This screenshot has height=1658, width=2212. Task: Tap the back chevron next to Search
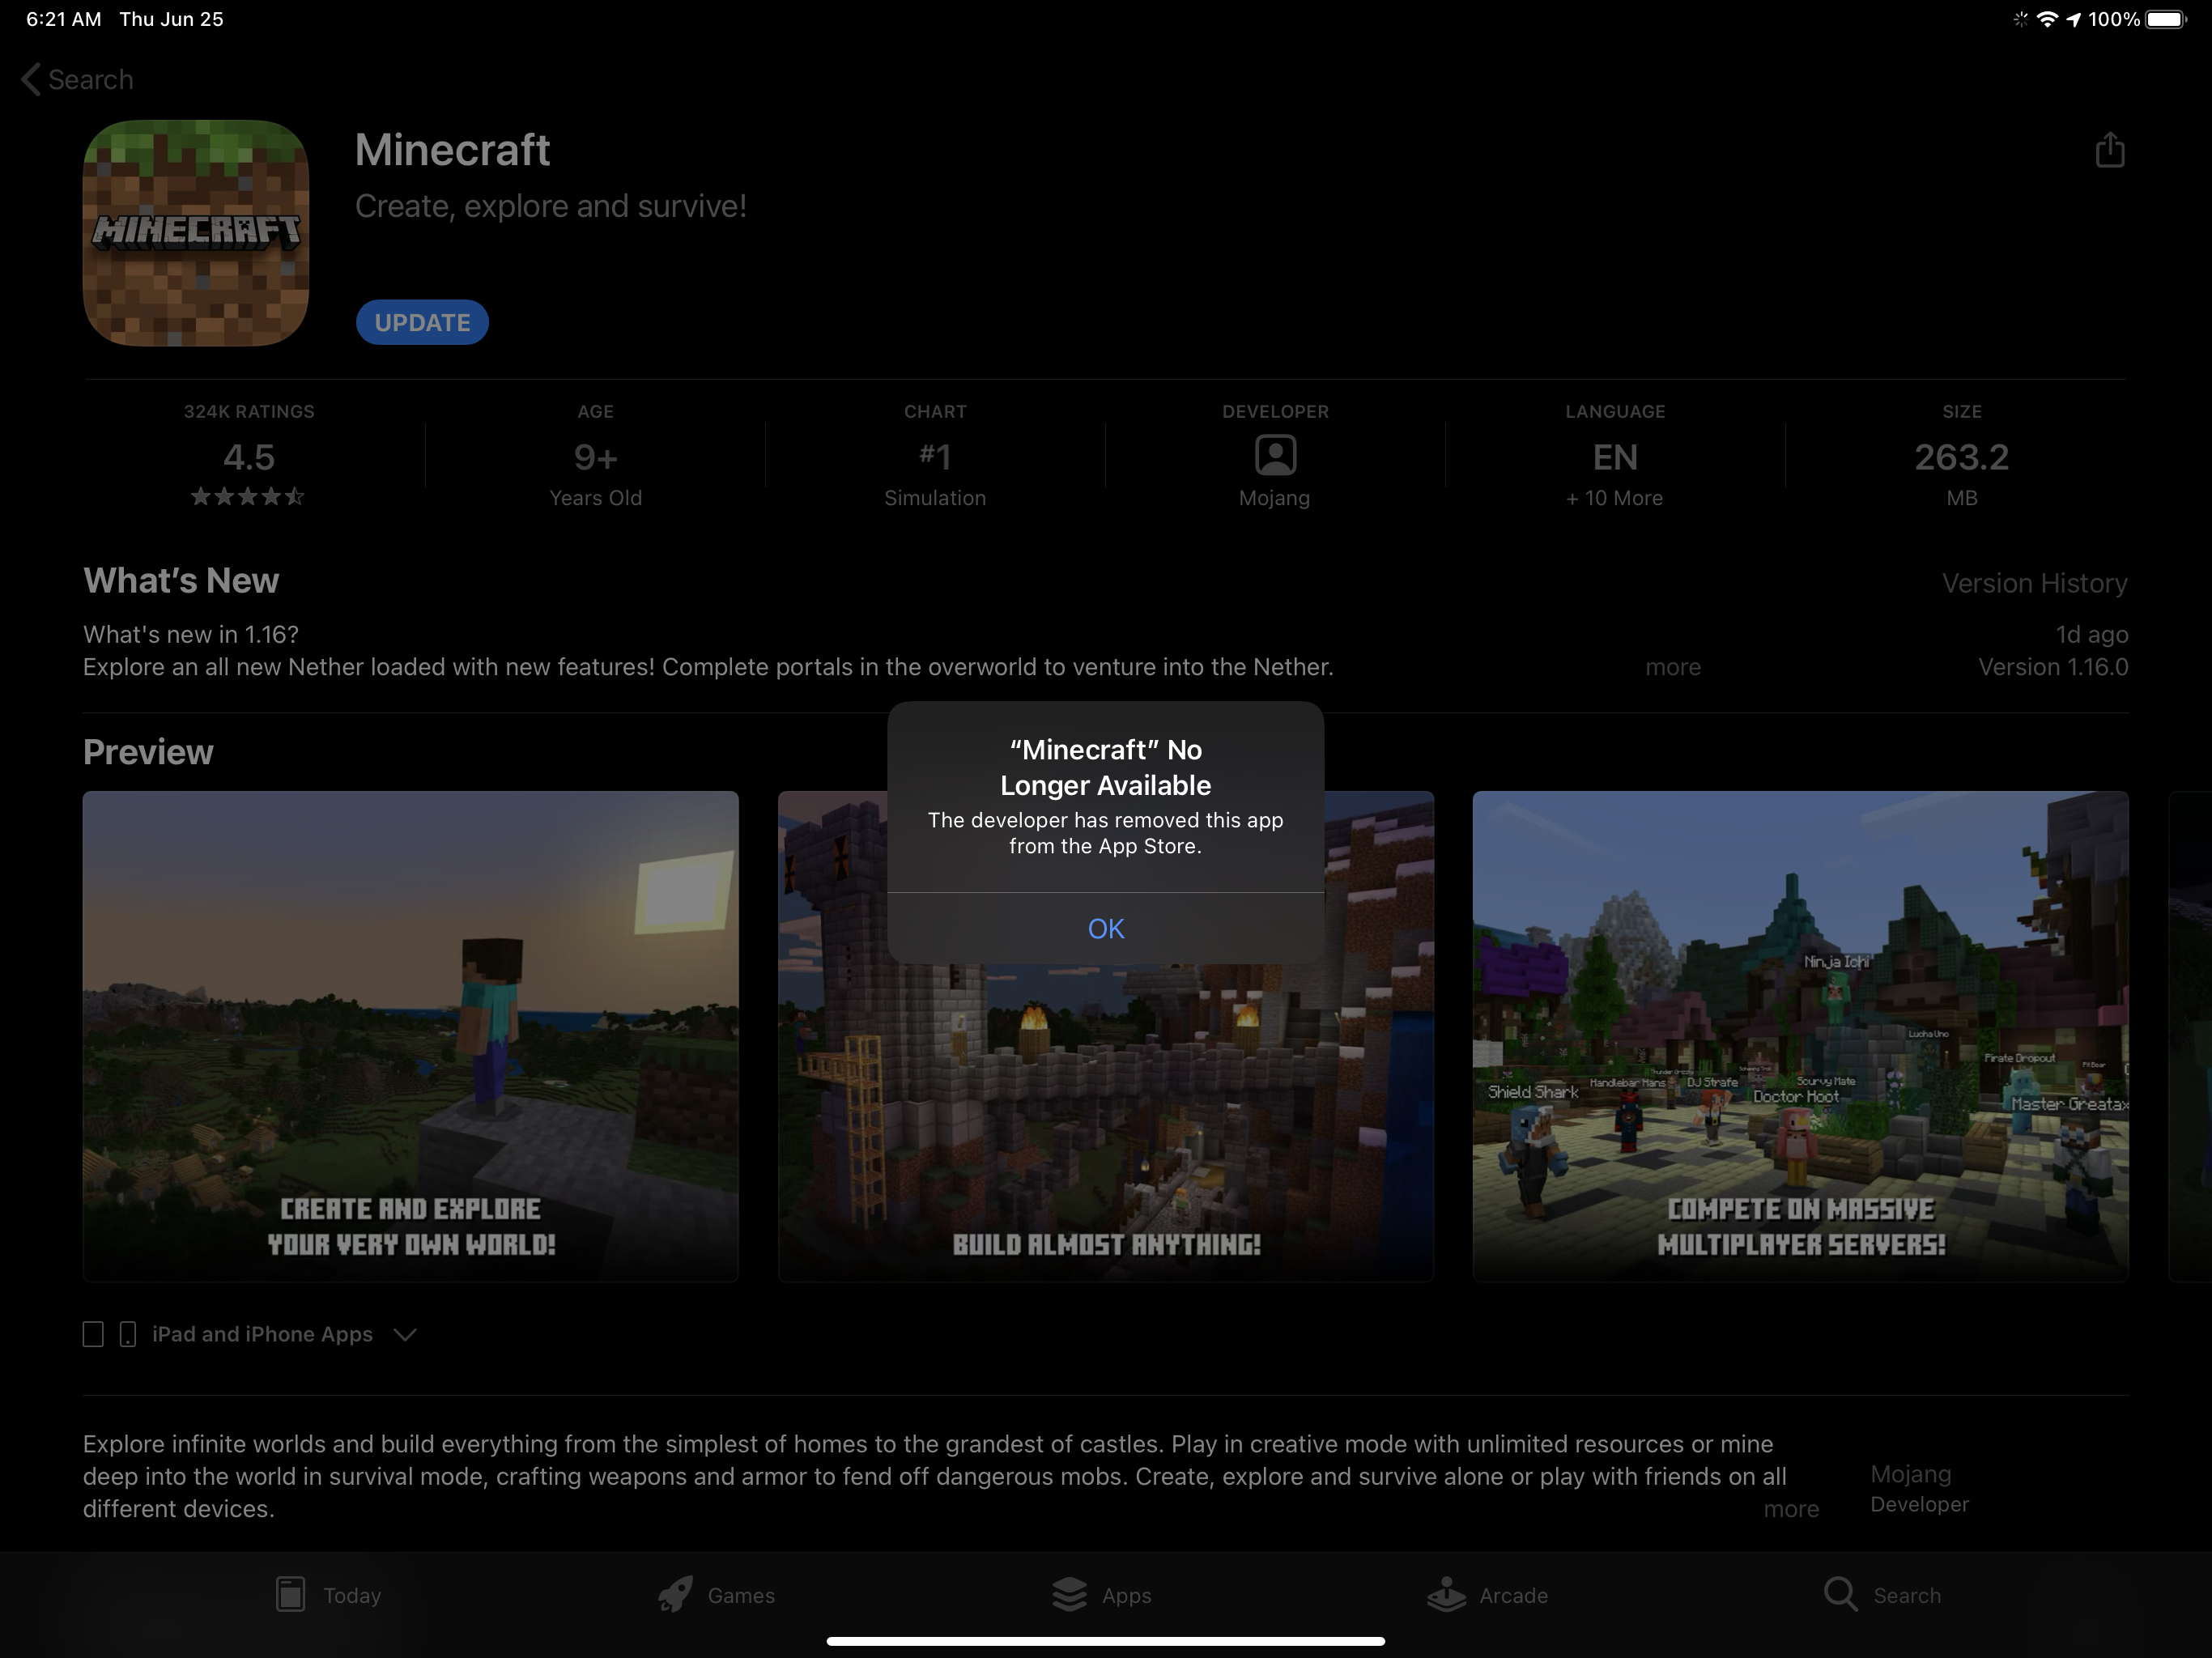tap(31, 80)
